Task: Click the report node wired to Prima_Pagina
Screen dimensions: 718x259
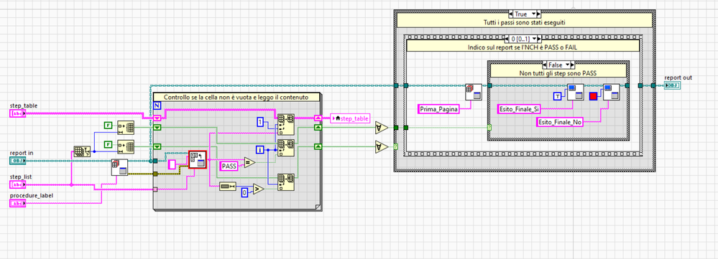Action: tap(474, 92)
